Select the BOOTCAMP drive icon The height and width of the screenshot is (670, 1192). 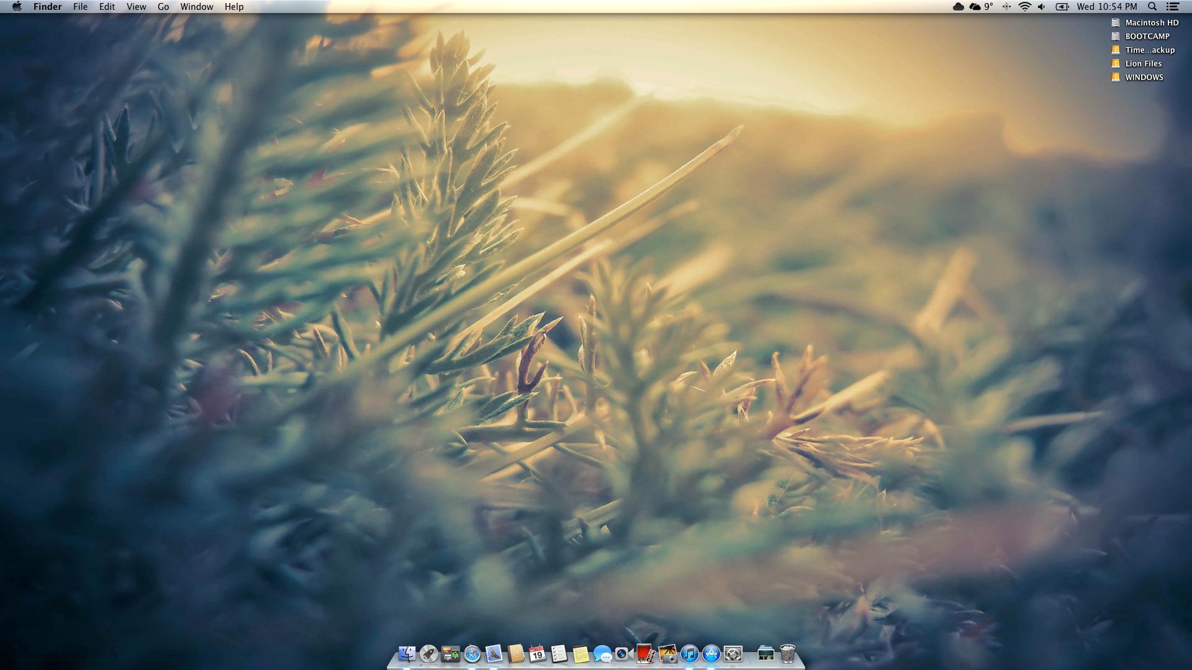tap(1115, 36)
